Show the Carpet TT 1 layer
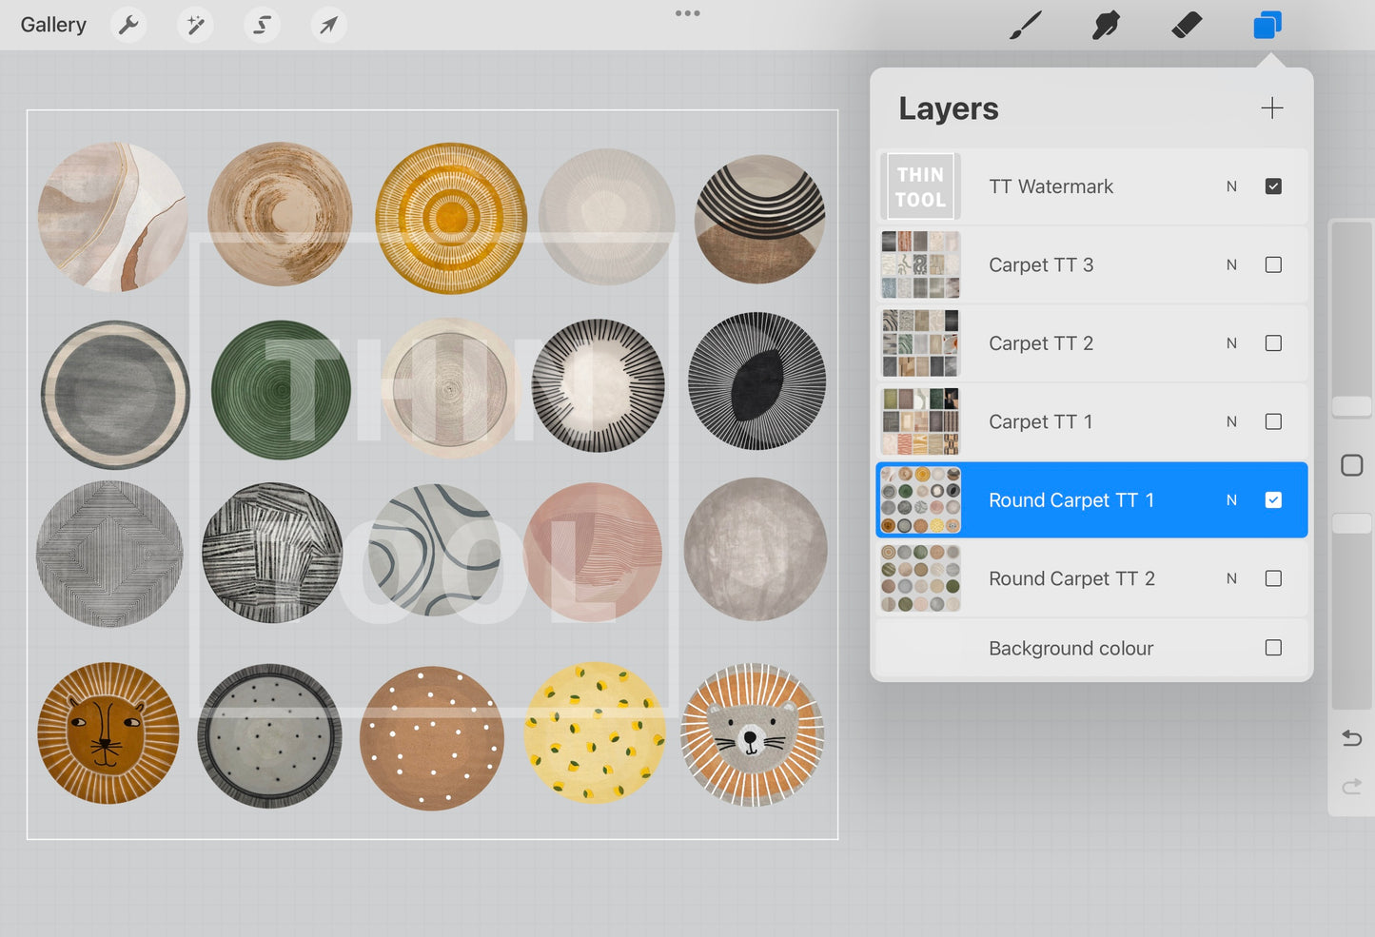Viewport: 1375px width, 937px height. point(1273,421)
